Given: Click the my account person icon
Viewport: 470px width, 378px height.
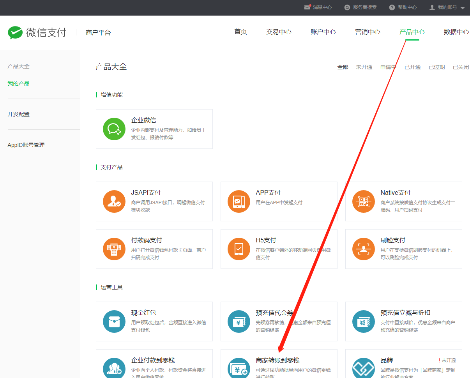Looking at the screenshot, I should (x=432, y=7).
